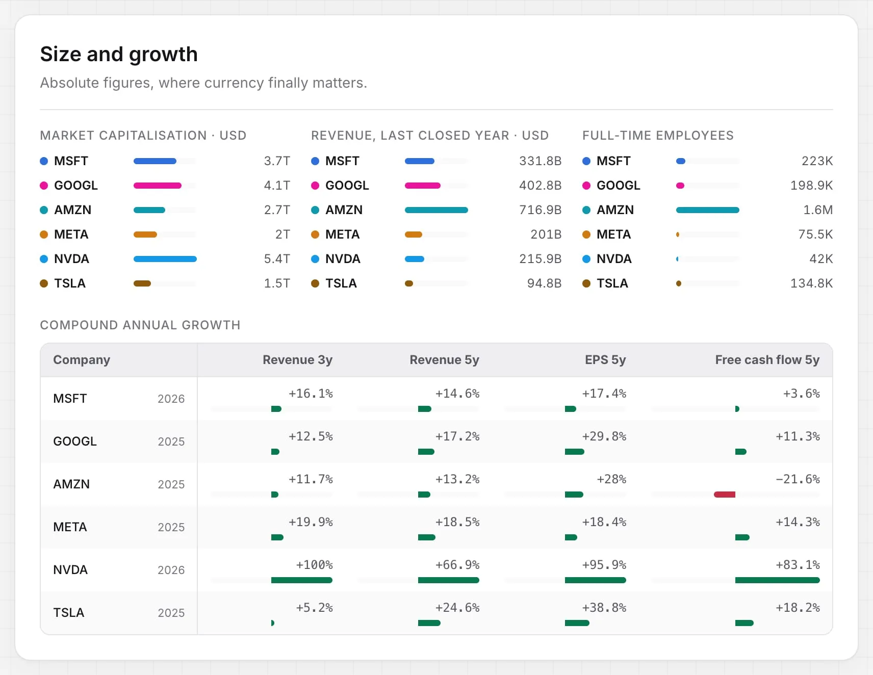Click the Compound Annual Growth heading
Viewport: 873px width, 675px height.
click(140, 325)
